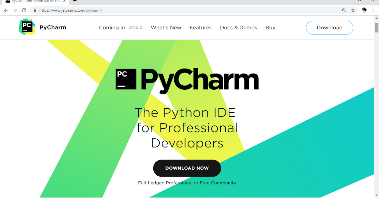The image size is (379, 199).
Task: Navigate to the Features section
Action: point(201,27)
